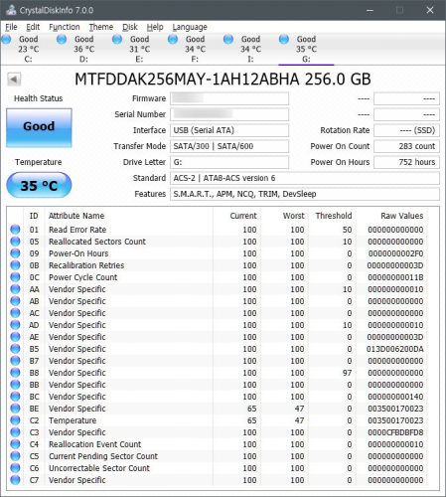Click the status circle for Temperature attribute C2
446x497 pixels.
click(15, 420)
